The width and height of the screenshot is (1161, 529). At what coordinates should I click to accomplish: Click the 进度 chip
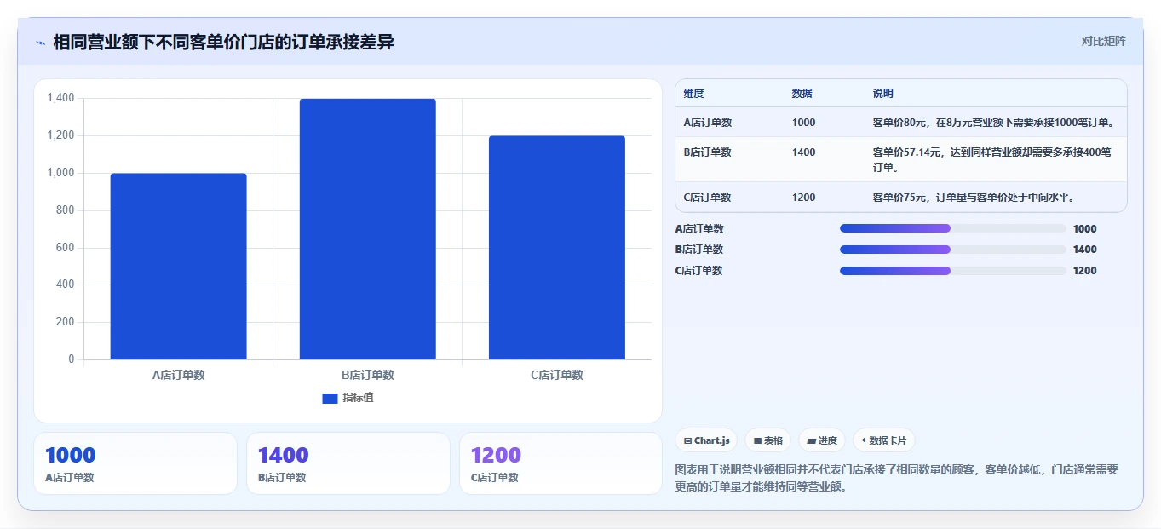tap(822, 440)
